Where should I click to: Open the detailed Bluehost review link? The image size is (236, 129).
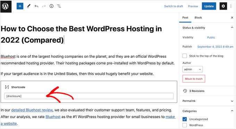pyautogui.click(x=32, y=110)
